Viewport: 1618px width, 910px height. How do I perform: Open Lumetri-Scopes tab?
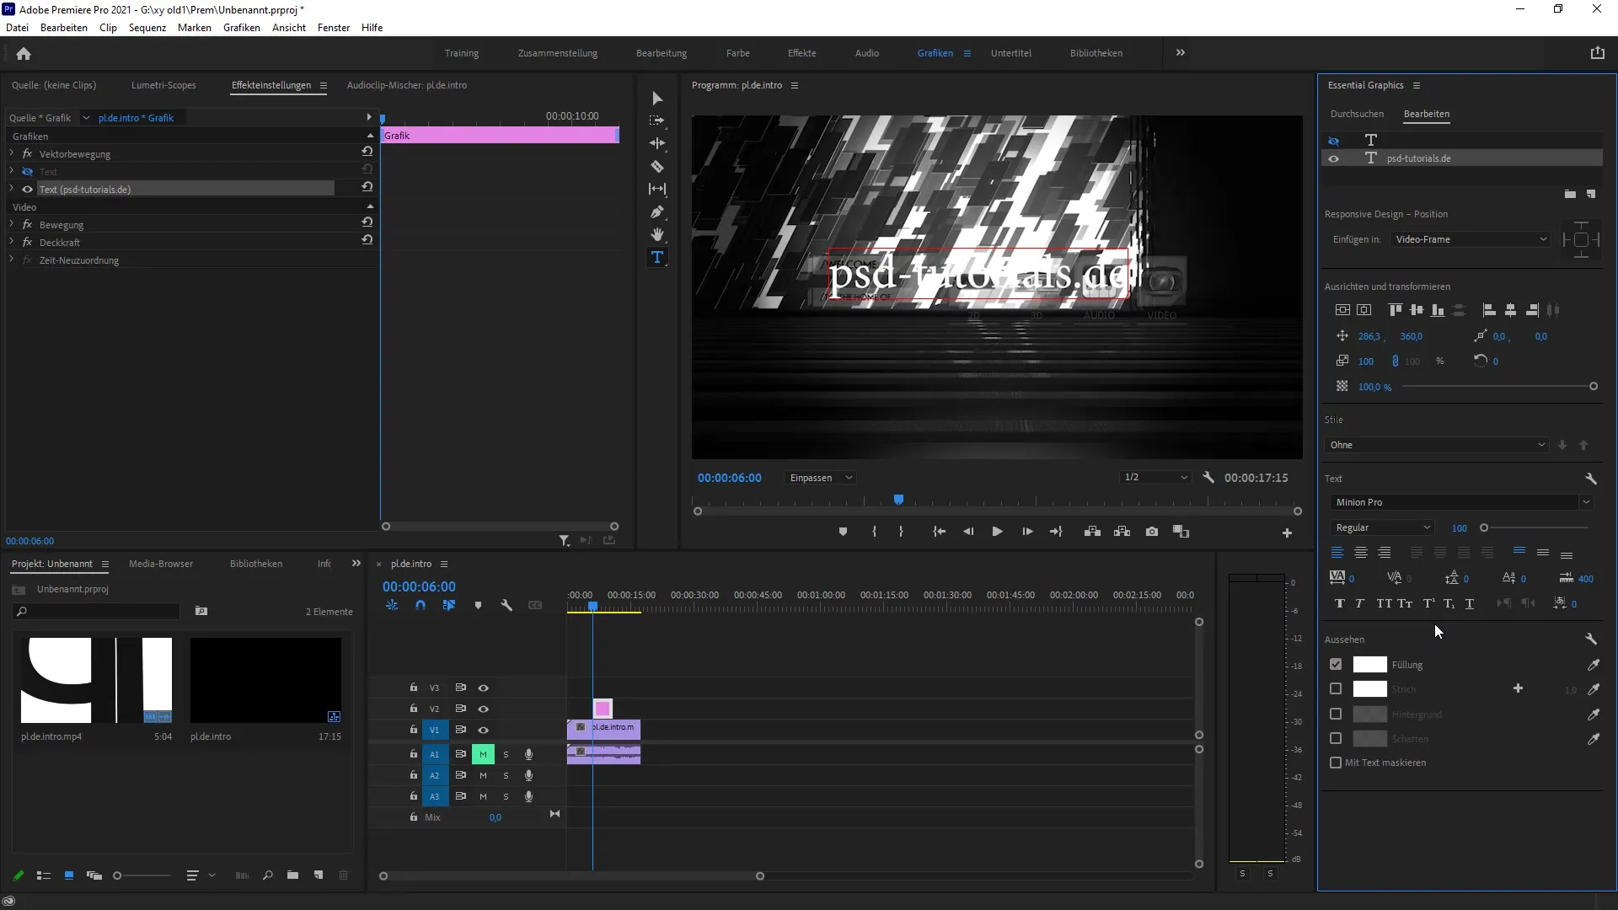[163, 85]
